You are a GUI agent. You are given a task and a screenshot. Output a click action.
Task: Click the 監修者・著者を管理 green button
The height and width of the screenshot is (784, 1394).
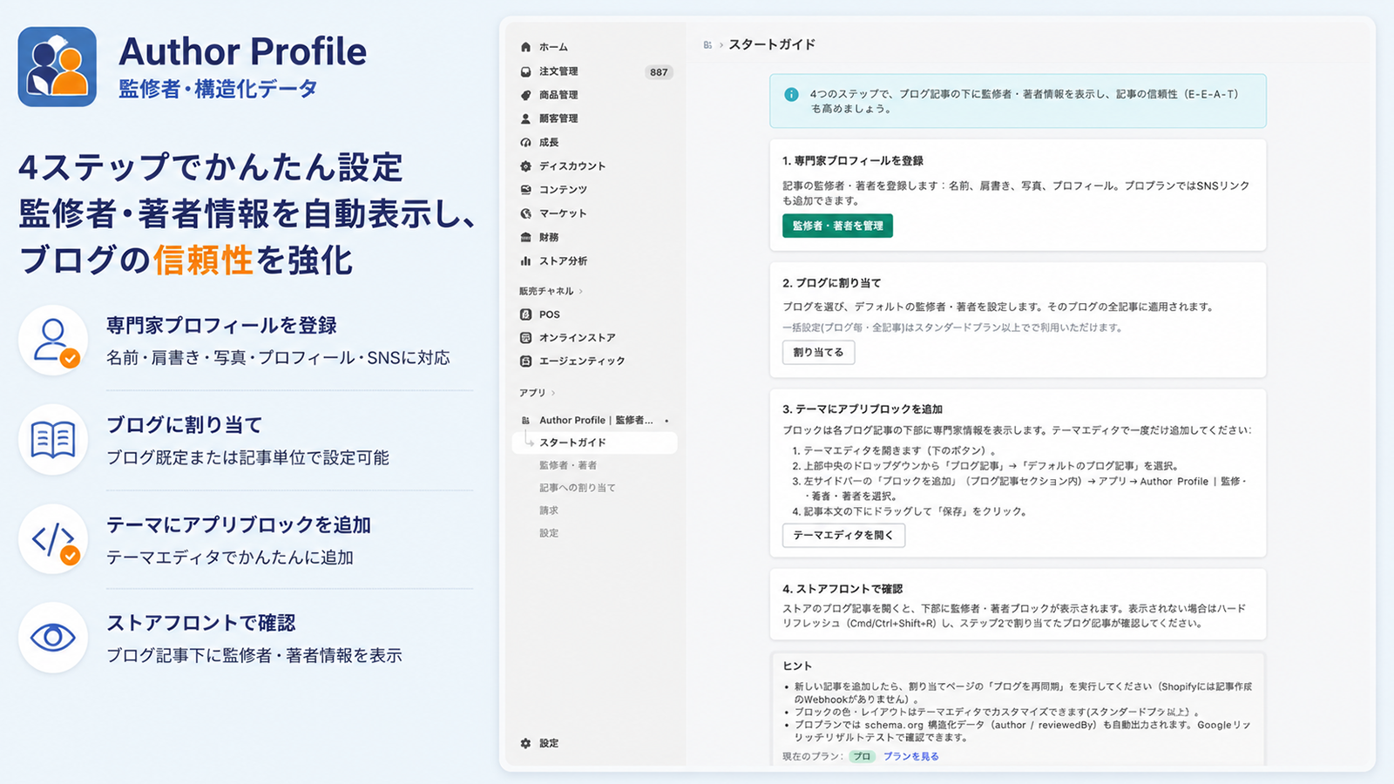[x=837, y=226]
